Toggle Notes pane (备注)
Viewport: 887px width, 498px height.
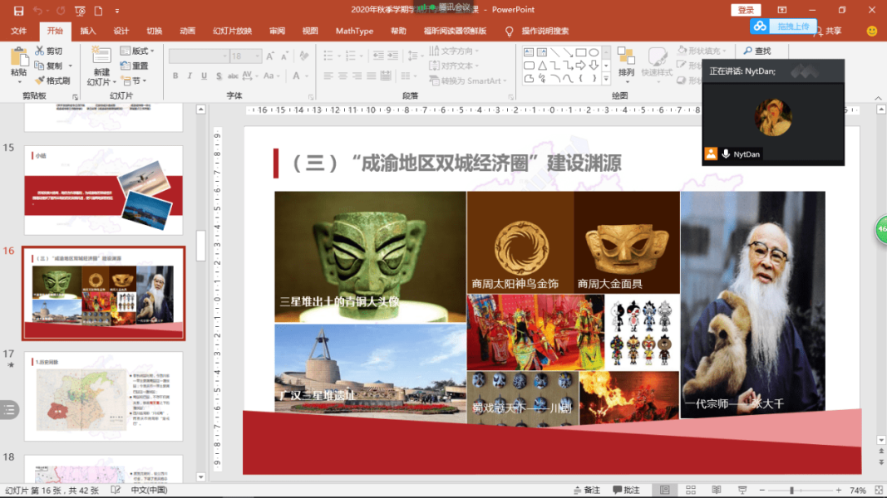tap(587, 490)
